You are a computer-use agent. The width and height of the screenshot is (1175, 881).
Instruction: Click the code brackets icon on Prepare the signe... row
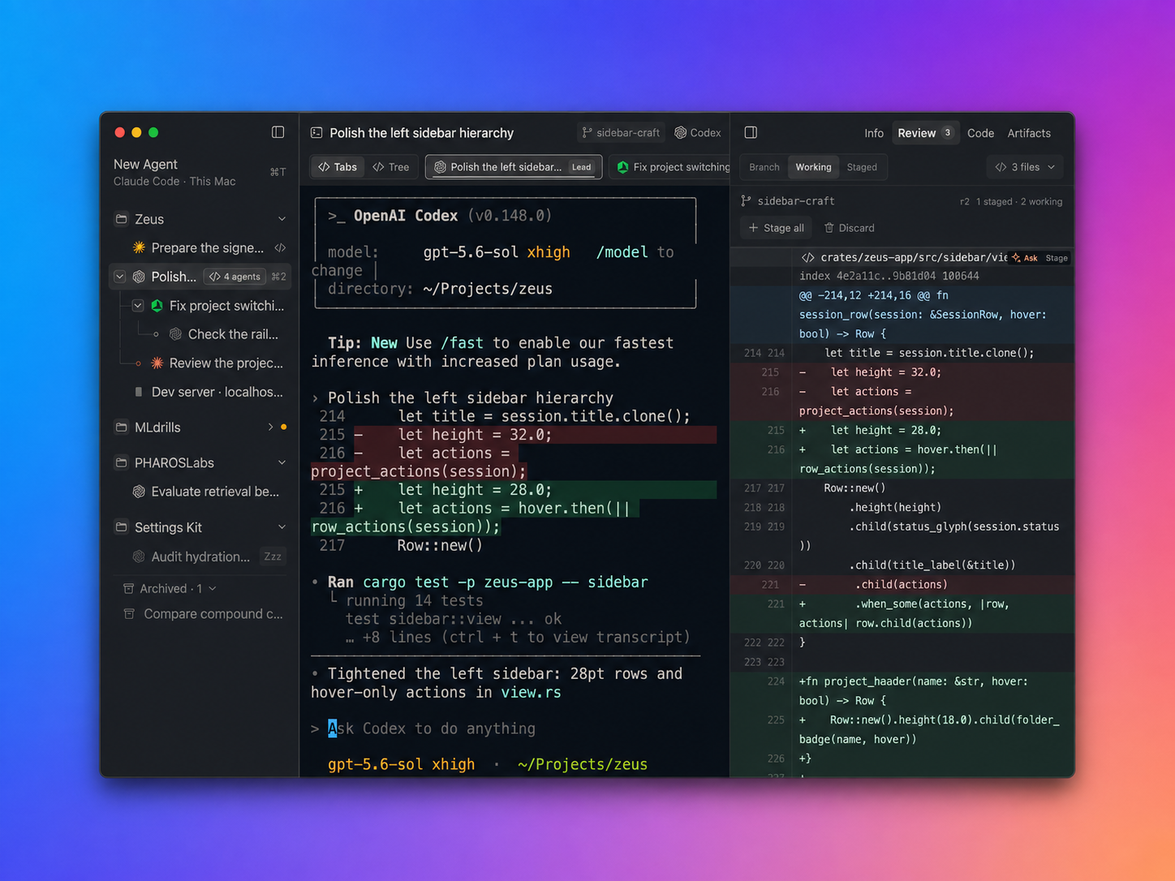[280, 247]
